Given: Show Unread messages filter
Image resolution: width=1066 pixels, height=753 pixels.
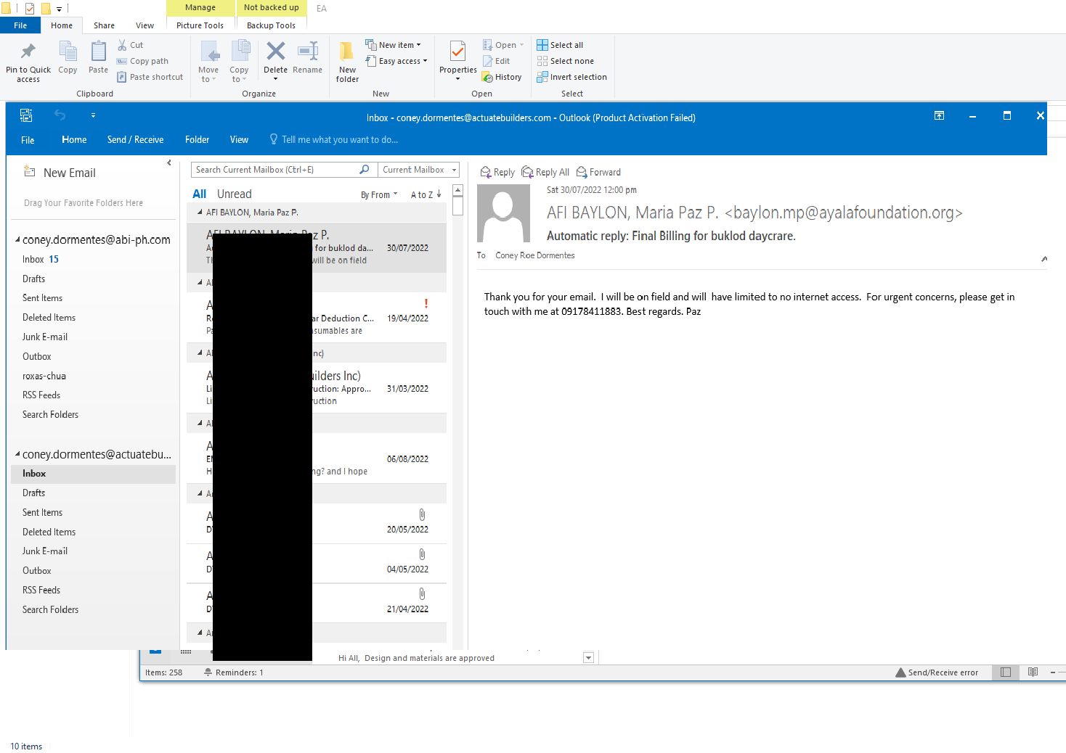Looking at the screenshot, I should pyautogui.click(x=234, y=194).
